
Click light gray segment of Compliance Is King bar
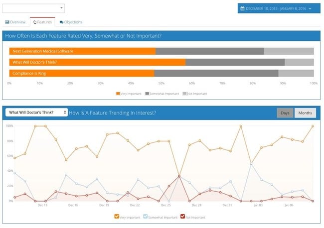pyautogui.click(x=296, y=74)
